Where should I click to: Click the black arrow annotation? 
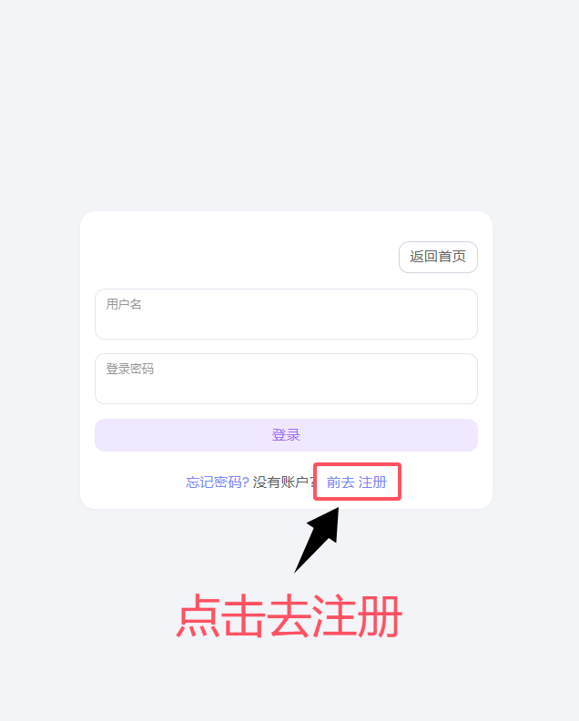(x=319, y=539)
